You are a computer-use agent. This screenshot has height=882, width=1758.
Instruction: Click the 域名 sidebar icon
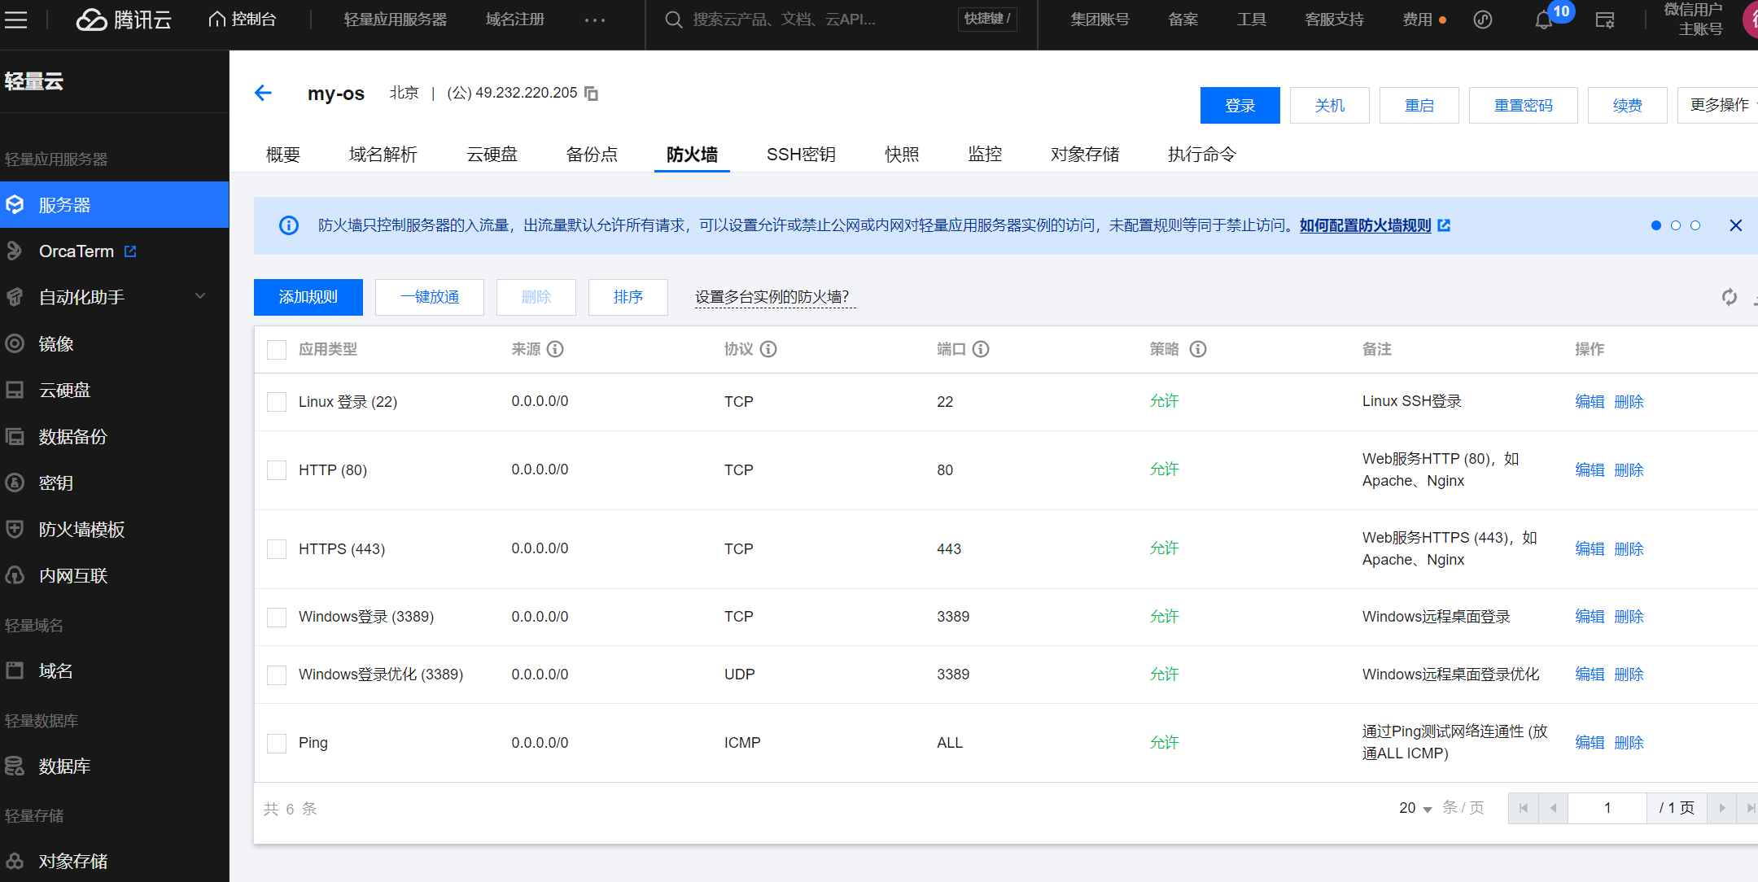tap(15, 670)
